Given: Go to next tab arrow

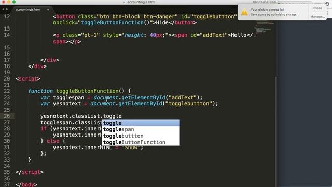Looking at the screenshot, I should [x=7, y=9].
